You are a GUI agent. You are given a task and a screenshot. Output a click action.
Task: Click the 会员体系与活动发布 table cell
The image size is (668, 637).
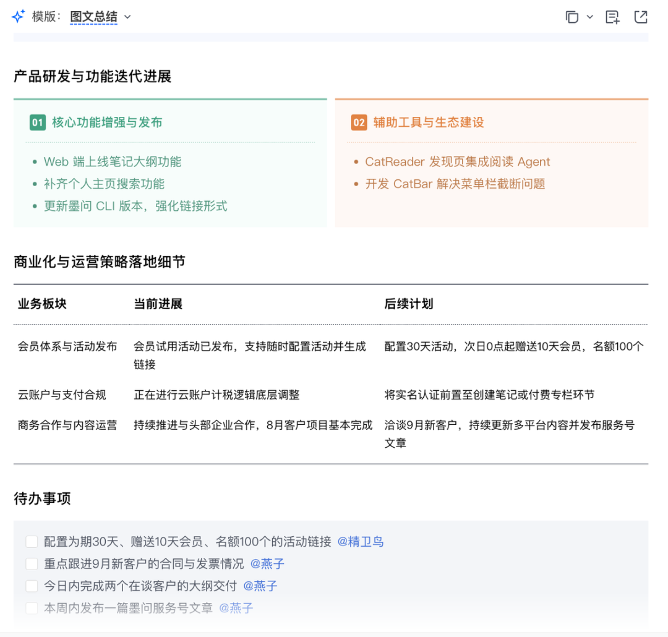click(x=67, y=346)
